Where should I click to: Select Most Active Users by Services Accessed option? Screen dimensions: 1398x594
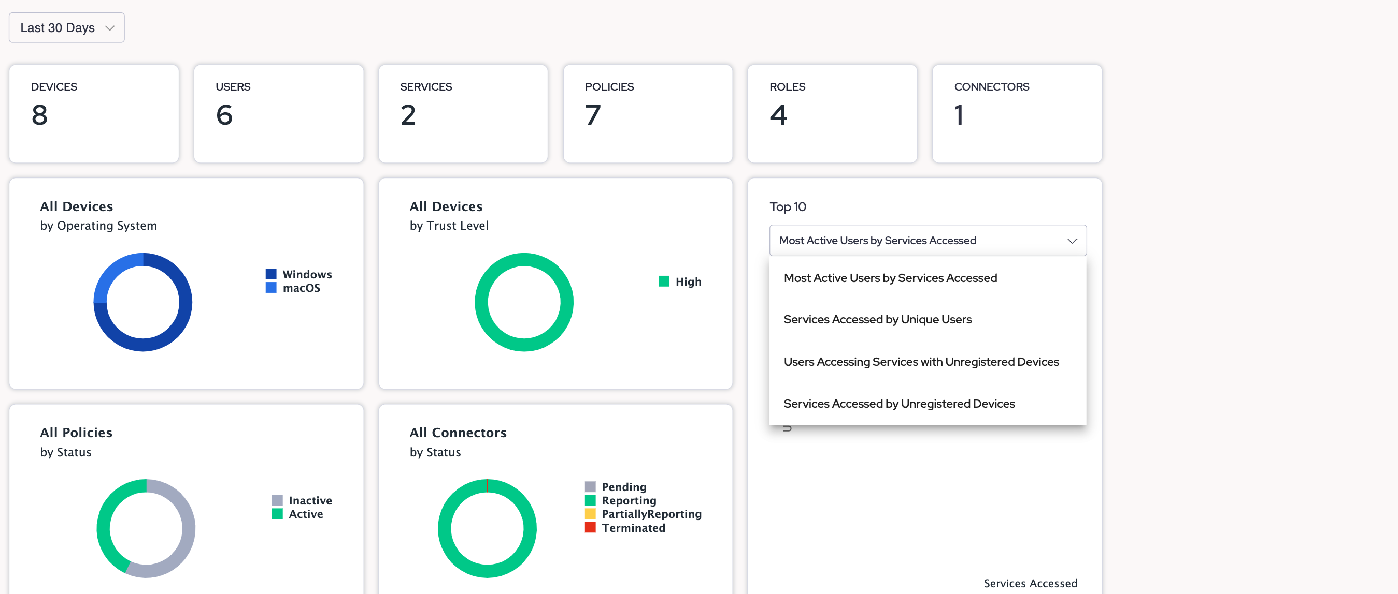[890, 278]
